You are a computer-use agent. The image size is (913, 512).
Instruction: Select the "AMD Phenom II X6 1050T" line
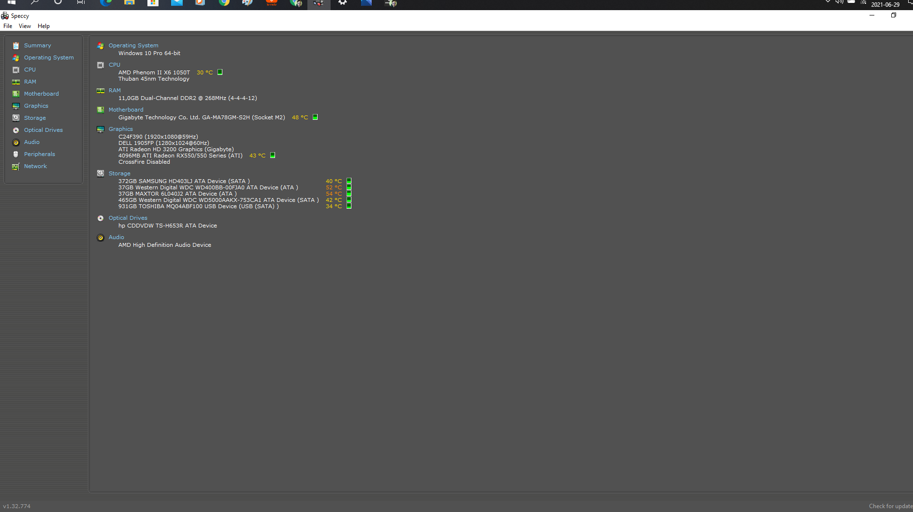154,72
